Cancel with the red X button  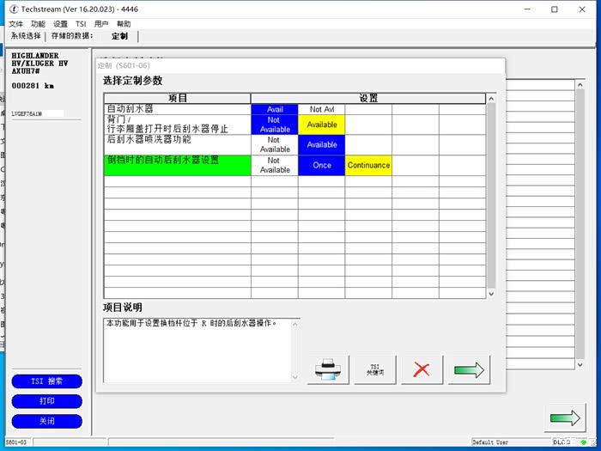click(x=422, y=369)
